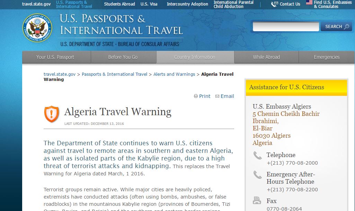Click the US flag icon in top bar
Viewport: 355px width, 211px height.
[309, 2]
